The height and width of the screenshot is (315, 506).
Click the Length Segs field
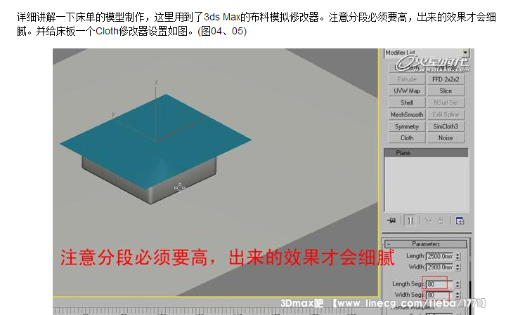pyautogui.click(x=440, y=284)
